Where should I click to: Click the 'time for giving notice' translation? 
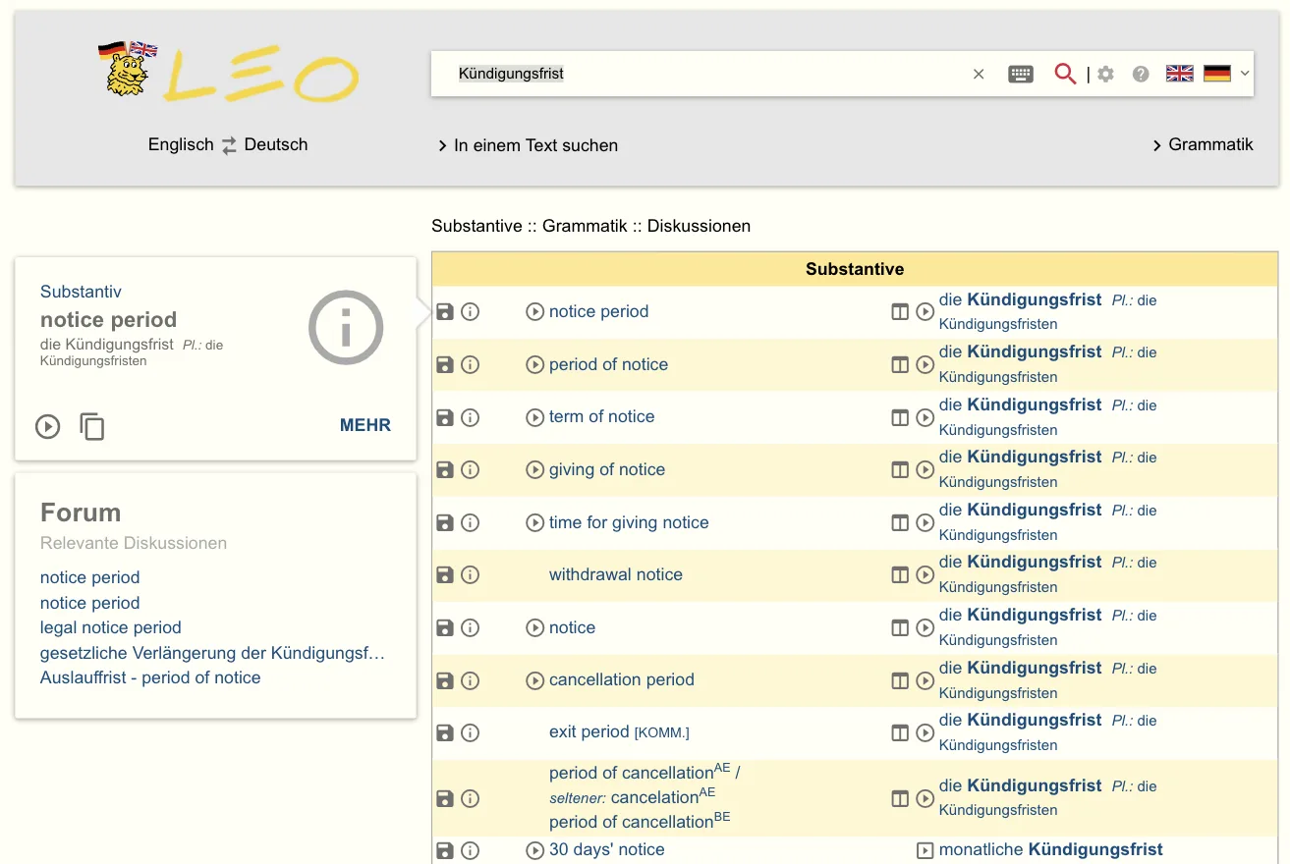(x=629, y=522)
